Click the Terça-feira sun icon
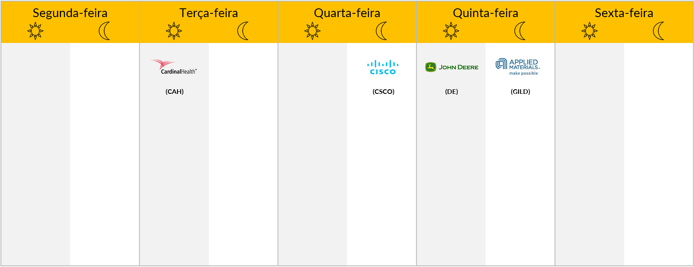Viewport: 694px width, 267px height. click(x=174, y=31)
